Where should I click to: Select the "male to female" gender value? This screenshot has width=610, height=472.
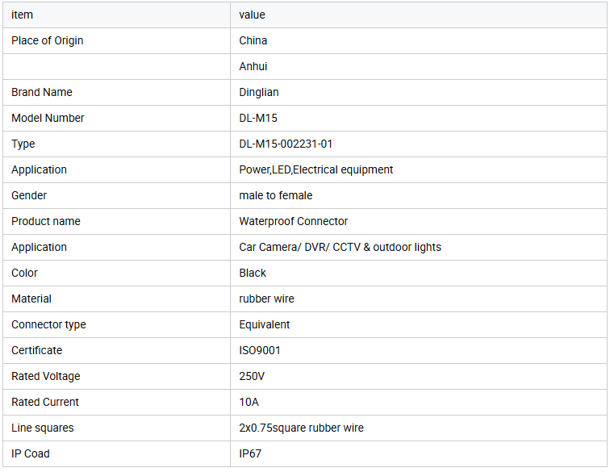(x=276, y=195)
